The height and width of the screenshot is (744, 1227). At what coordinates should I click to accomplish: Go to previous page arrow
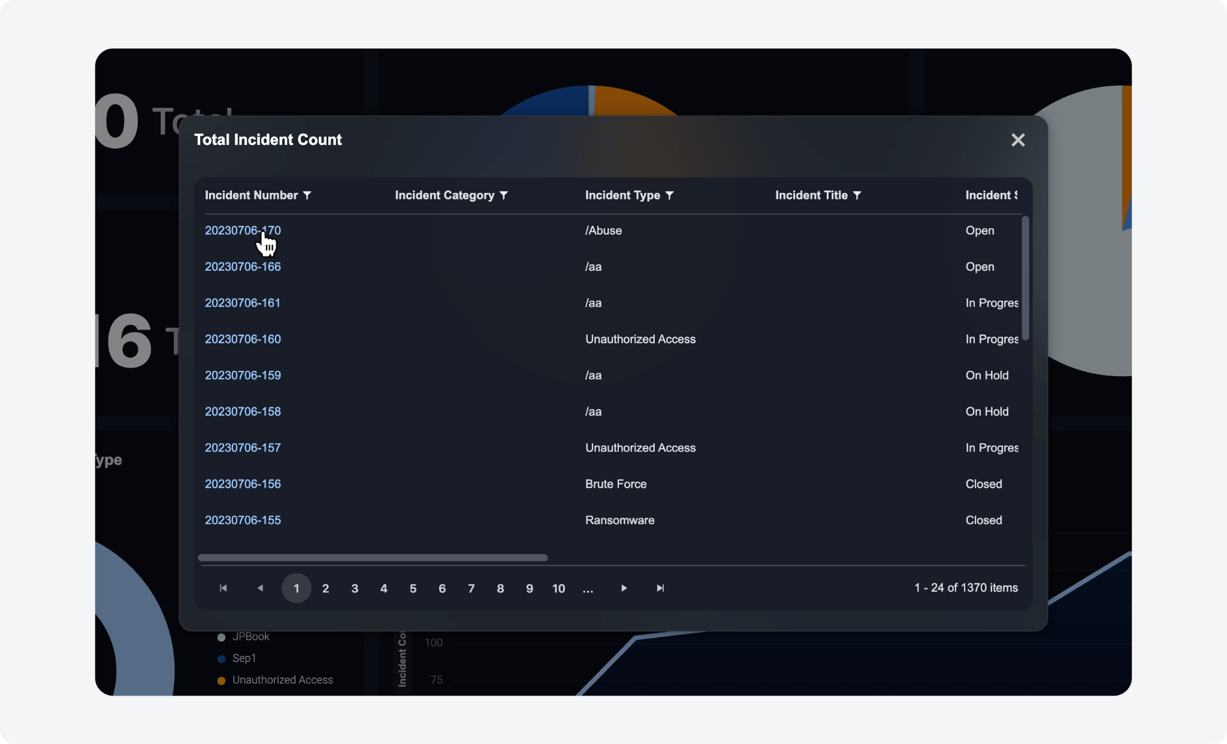click(x=260, y=588)
